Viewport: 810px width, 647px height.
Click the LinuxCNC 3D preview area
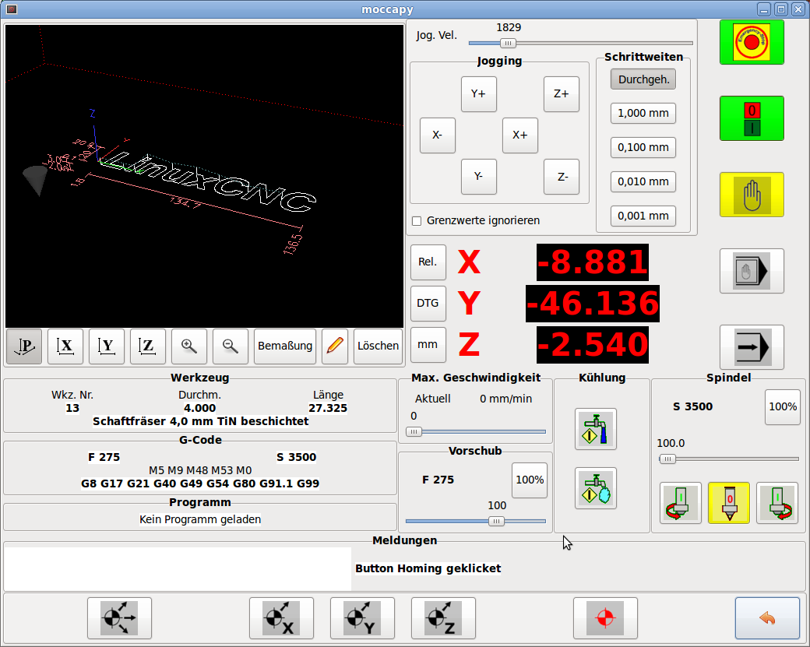[x=205, y=176]
